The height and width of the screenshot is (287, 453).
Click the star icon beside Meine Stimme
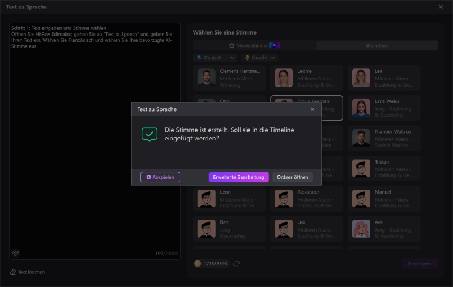coord(232,45)
